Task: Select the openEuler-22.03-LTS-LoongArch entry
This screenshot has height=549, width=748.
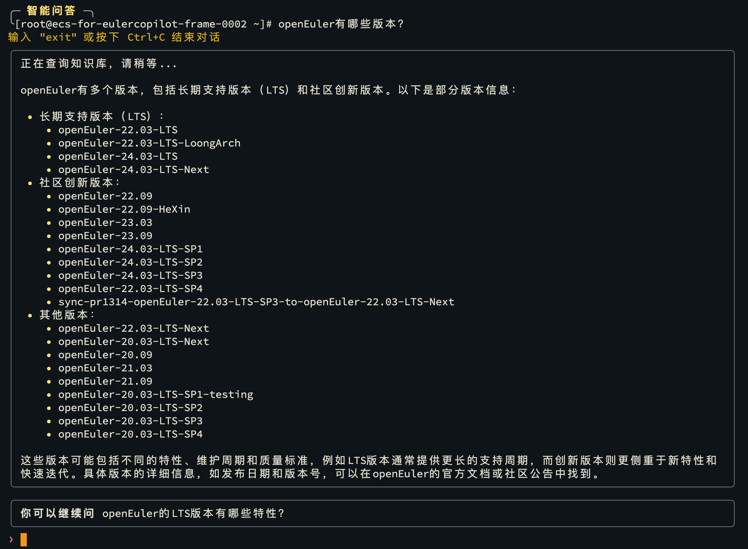Action: point(149,143)
